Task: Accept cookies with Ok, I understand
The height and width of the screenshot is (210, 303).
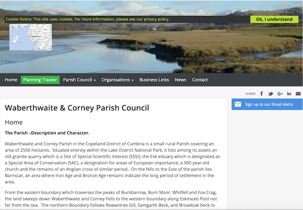Action: 274,19
